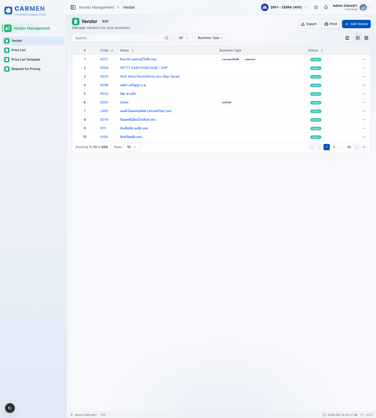Sort by Code column
This screenshot has height=418, width=376.
pos(107,50)
